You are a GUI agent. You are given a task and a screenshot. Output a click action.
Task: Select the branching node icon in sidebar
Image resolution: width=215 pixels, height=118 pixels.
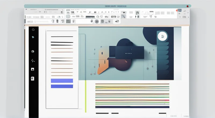tap(33, 60)
